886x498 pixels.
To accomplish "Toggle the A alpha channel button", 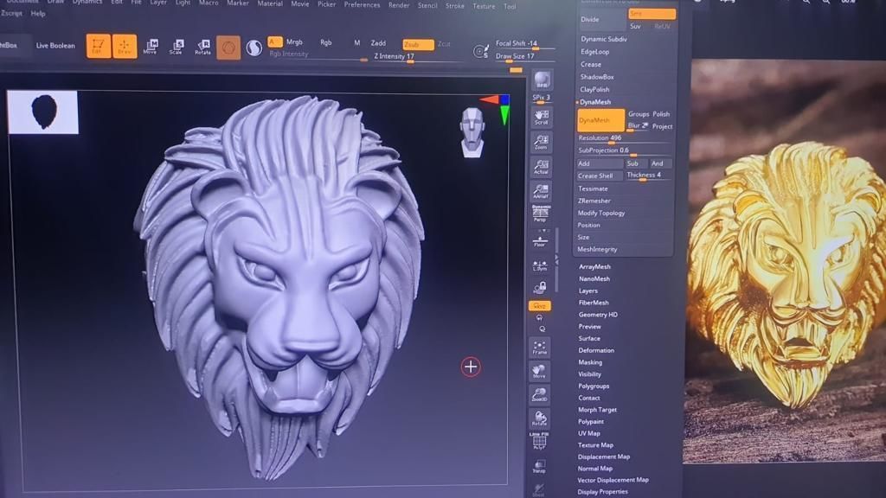I will click(x=274, y=41).
